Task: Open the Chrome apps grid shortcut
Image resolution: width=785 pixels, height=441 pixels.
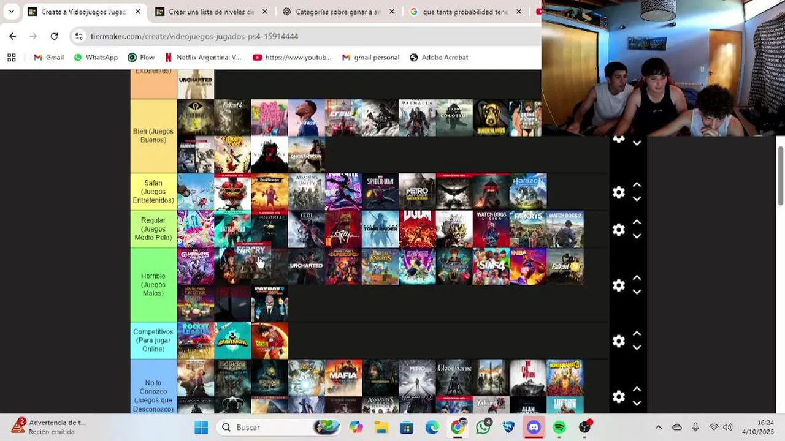Action: pyautogui.click(x=11, y=57)
